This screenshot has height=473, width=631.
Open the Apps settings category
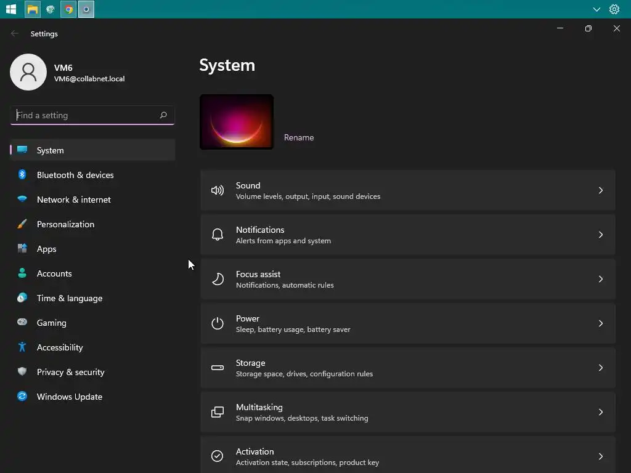[x=92, y=249]
